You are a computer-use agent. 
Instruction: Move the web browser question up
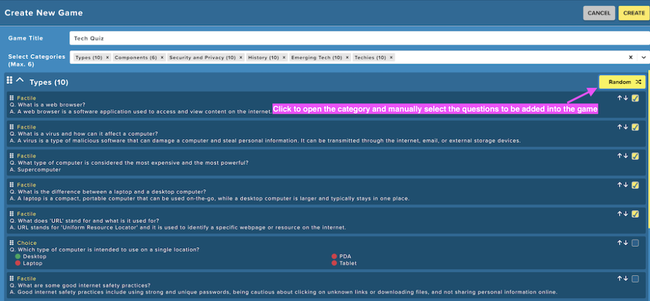click(x=619, y=98)
